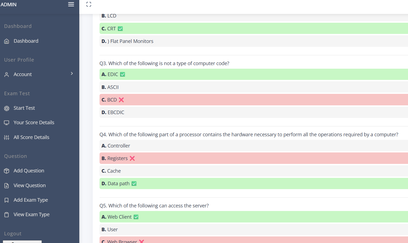408x243 pixels.
Task: Open the Account sidebar menu
Action: pyautogui.click(x=23, y=74)
